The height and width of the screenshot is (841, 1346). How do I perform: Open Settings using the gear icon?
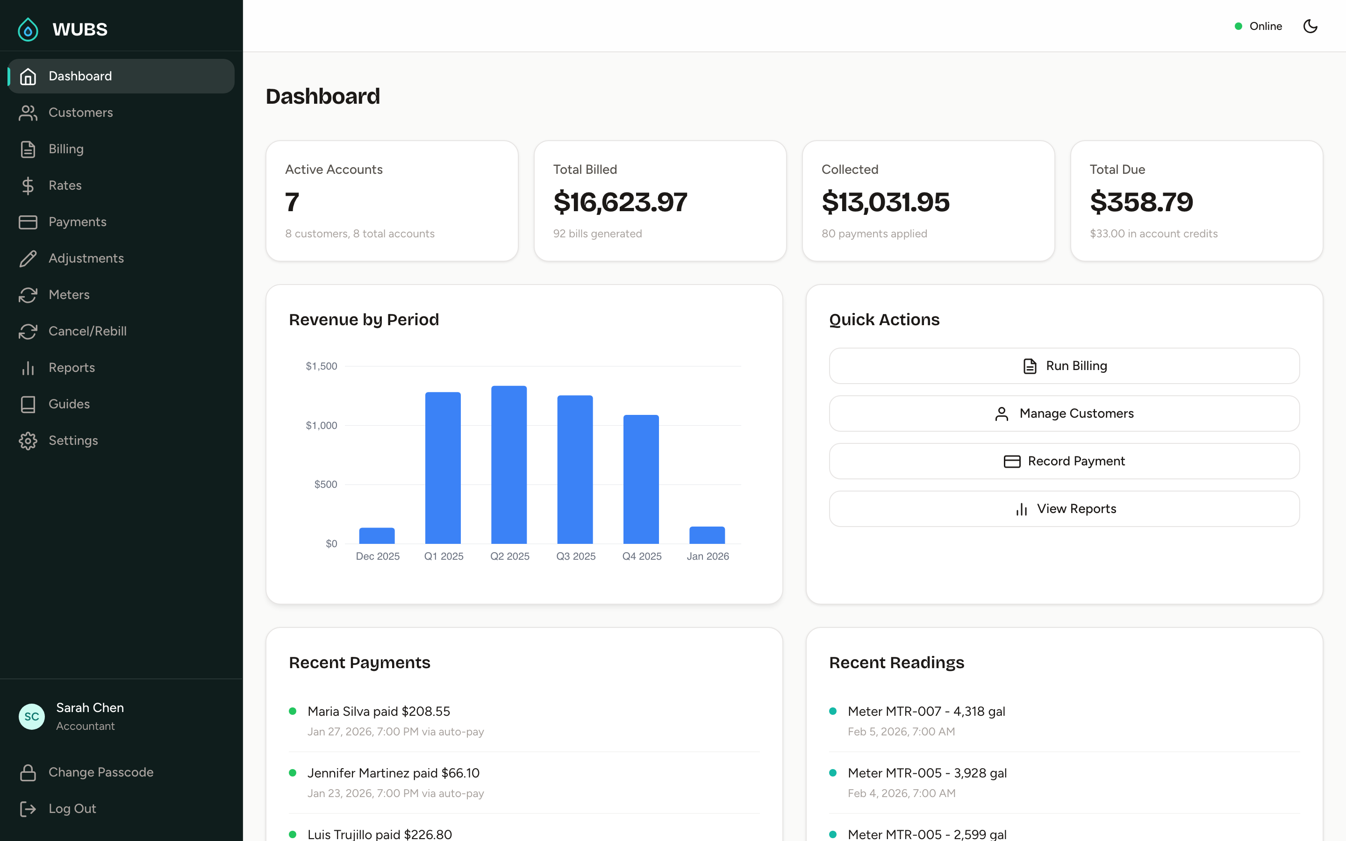coord(28,441)
